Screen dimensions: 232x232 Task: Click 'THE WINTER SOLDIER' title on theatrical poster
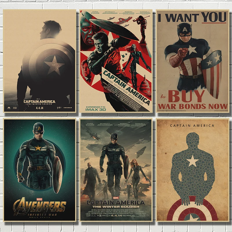point(116,206)
